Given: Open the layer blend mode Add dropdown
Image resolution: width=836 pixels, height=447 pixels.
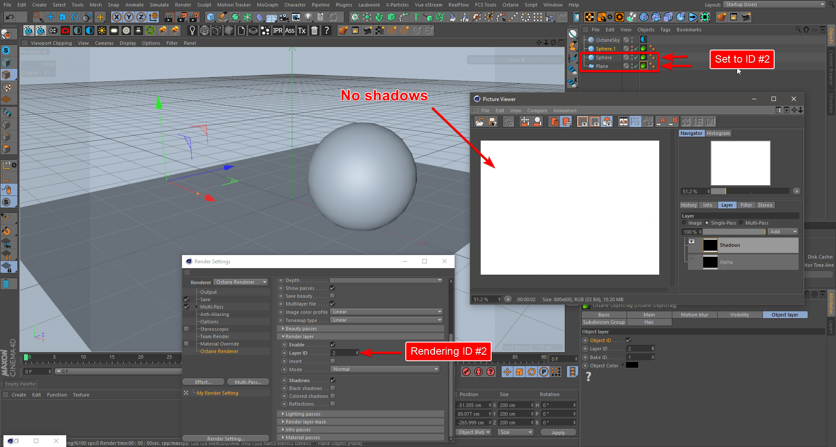Looking at the screenshot, I should [783, 232].
